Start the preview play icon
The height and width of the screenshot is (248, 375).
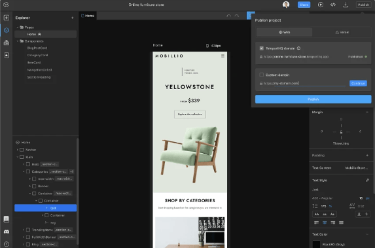click(321, 5)
